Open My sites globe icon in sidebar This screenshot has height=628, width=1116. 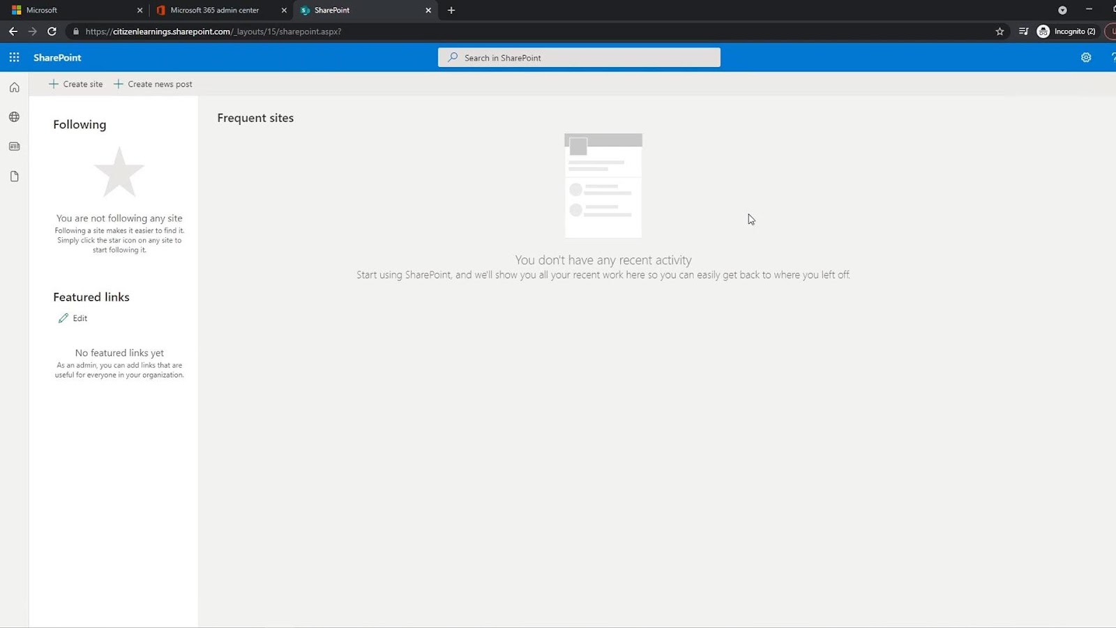(14, 117)
